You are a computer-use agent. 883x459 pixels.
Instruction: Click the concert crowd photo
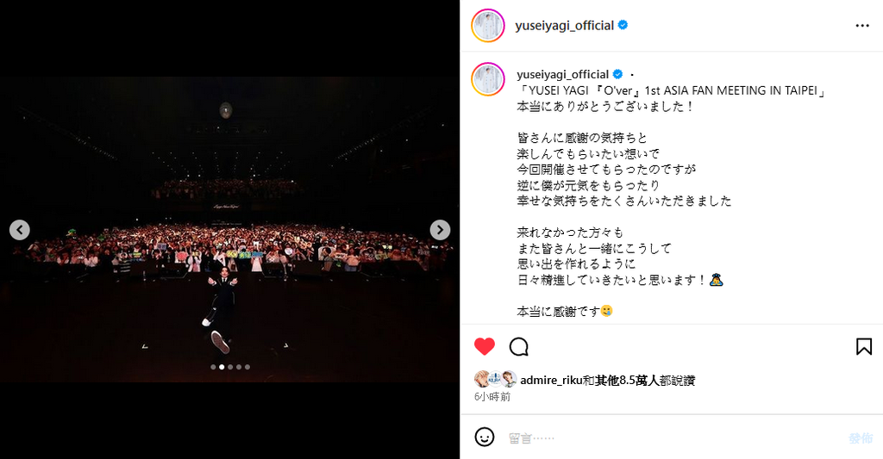pyautogui.click(x=229, y=229)
